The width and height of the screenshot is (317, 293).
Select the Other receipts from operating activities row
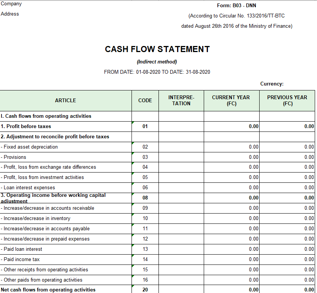tap(44, 269)
